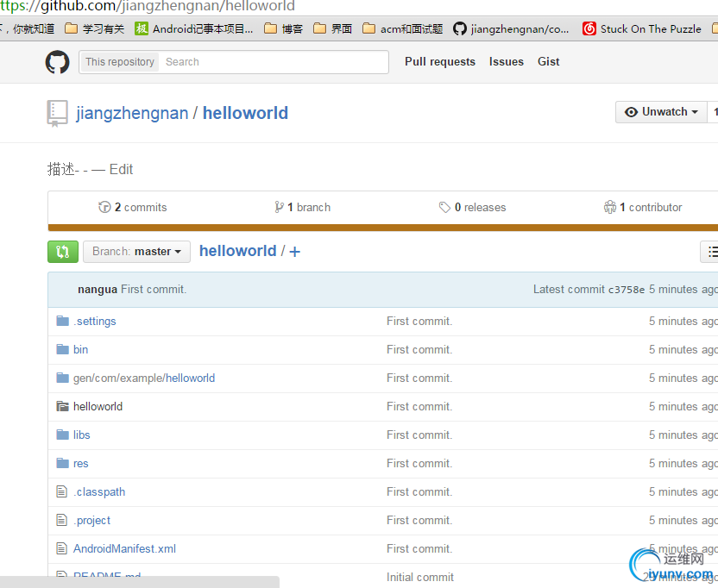Open the GitHub Octocat home logo
718x588 pixels.
coord(57,62)
